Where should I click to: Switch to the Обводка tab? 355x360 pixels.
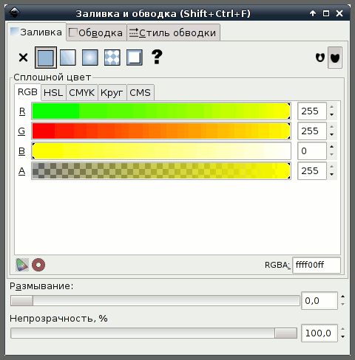[x=96, y=32]
